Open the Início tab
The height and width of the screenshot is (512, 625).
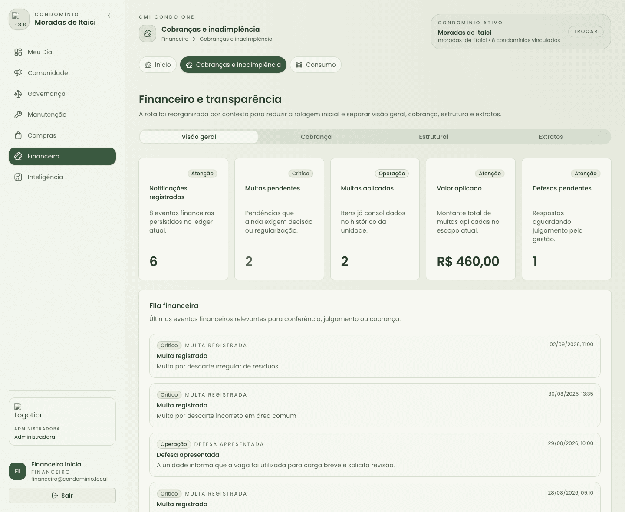[158, 65]
